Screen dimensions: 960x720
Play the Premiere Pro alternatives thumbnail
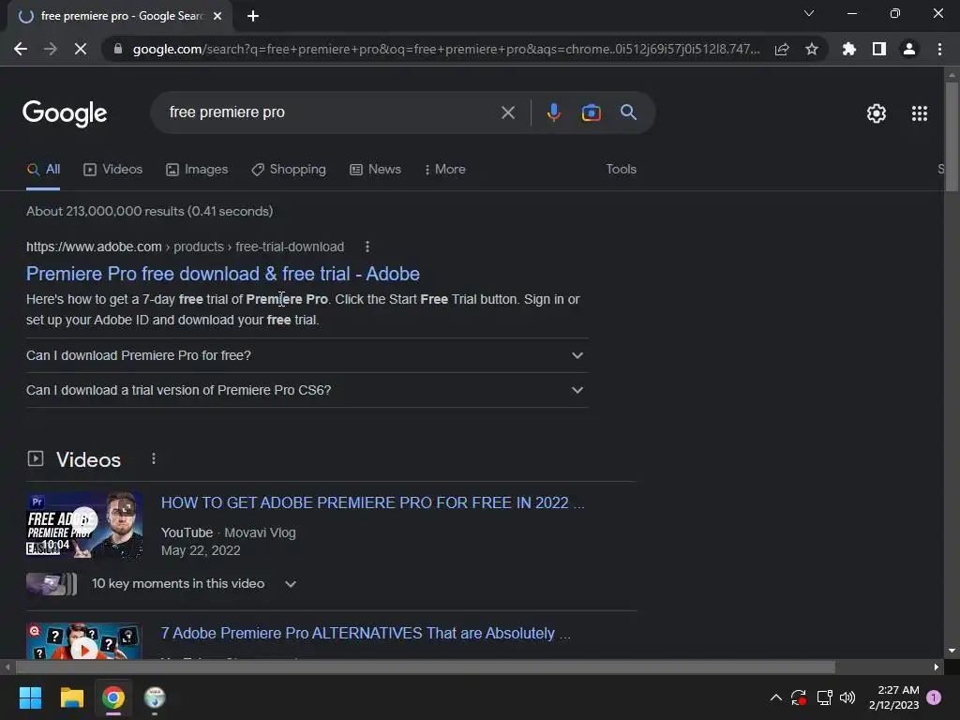pyautogui.click(x=83, y=641)
